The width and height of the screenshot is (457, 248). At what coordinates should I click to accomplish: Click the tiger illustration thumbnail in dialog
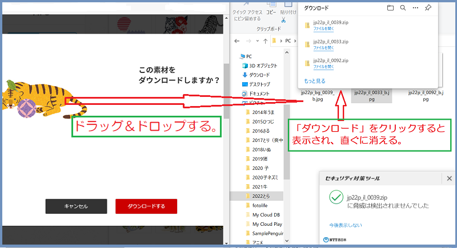(x=44, y=99)
